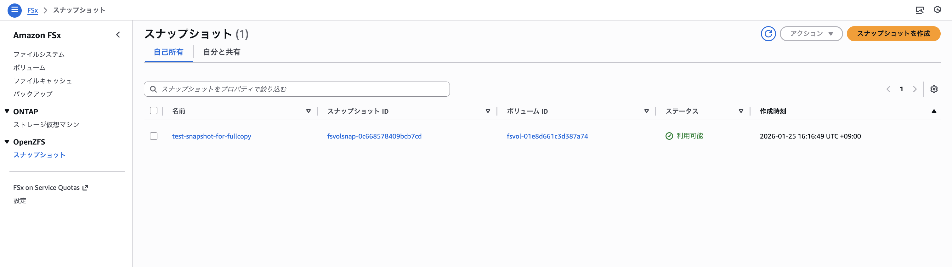Open fsvol-01e8d661c3d387a74 volume link
The image size is (952, 267).
(x=547, y=136)
